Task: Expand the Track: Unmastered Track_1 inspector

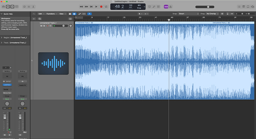Action: tap(1, 43)
